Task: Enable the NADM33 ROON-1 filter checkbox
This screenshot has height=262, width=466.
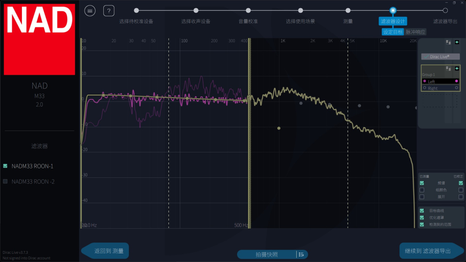Action: pyautogui.click(x=5, y=166)
